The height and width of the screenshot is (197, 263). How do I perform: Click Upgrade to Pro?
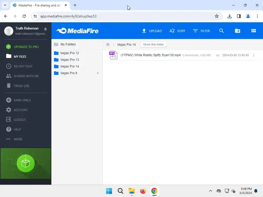(x=22, y=47)
